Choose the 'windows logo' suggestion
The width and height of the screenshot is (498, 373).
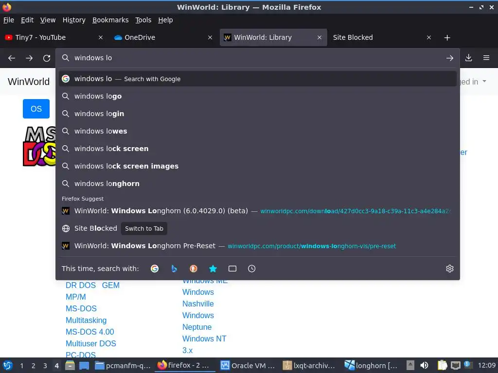tap(258, 96)
